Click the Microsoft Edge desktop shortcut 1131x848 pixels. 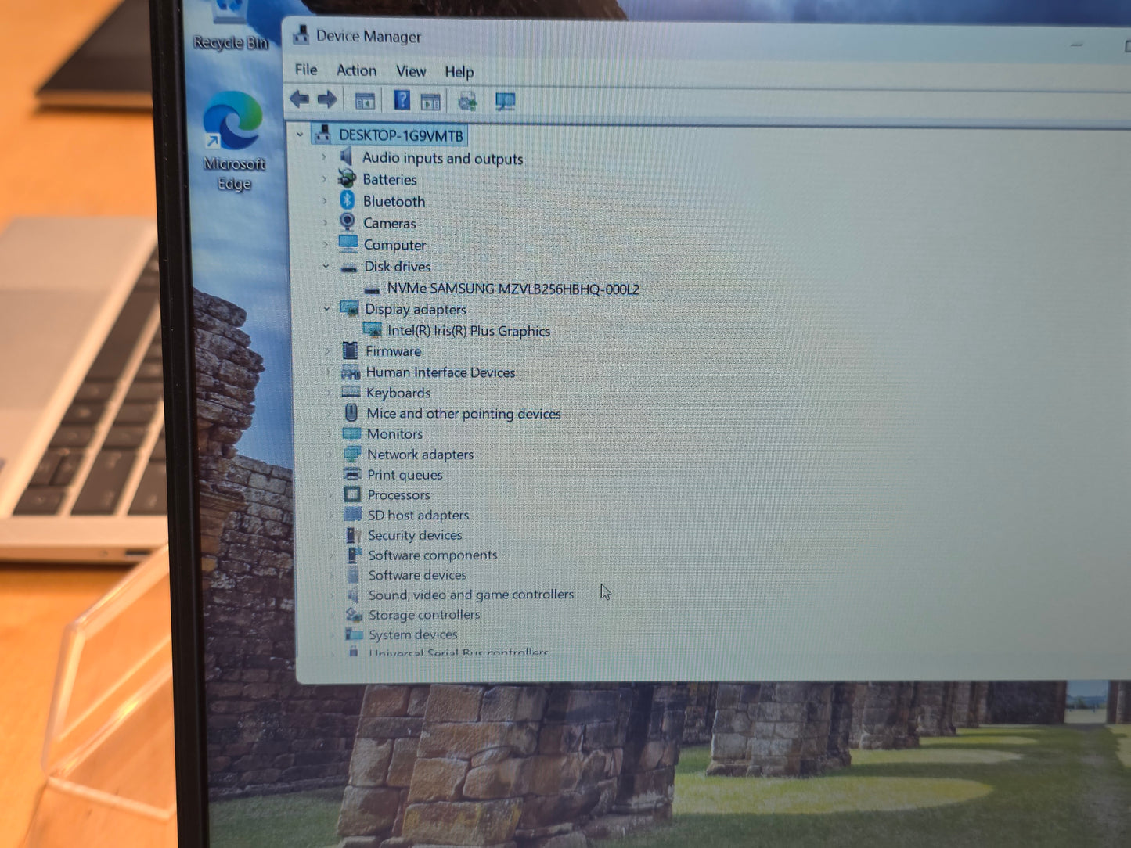pyautogui.click(x=233, y=141)
